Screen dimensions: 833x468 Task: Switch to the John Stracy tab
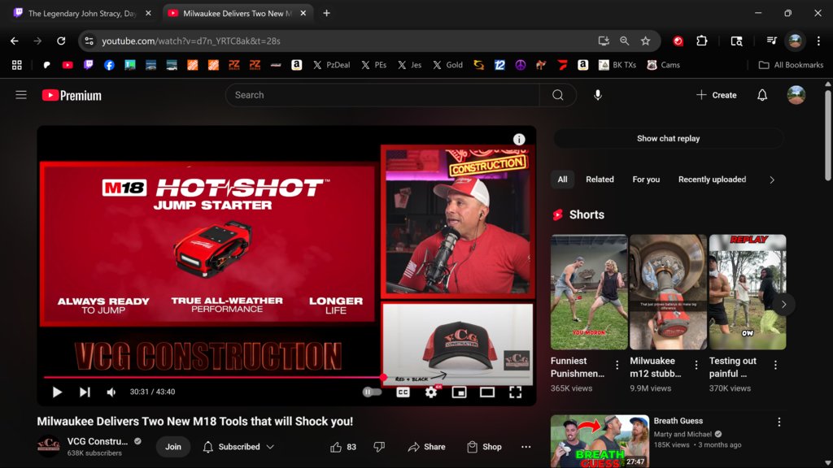82,13
